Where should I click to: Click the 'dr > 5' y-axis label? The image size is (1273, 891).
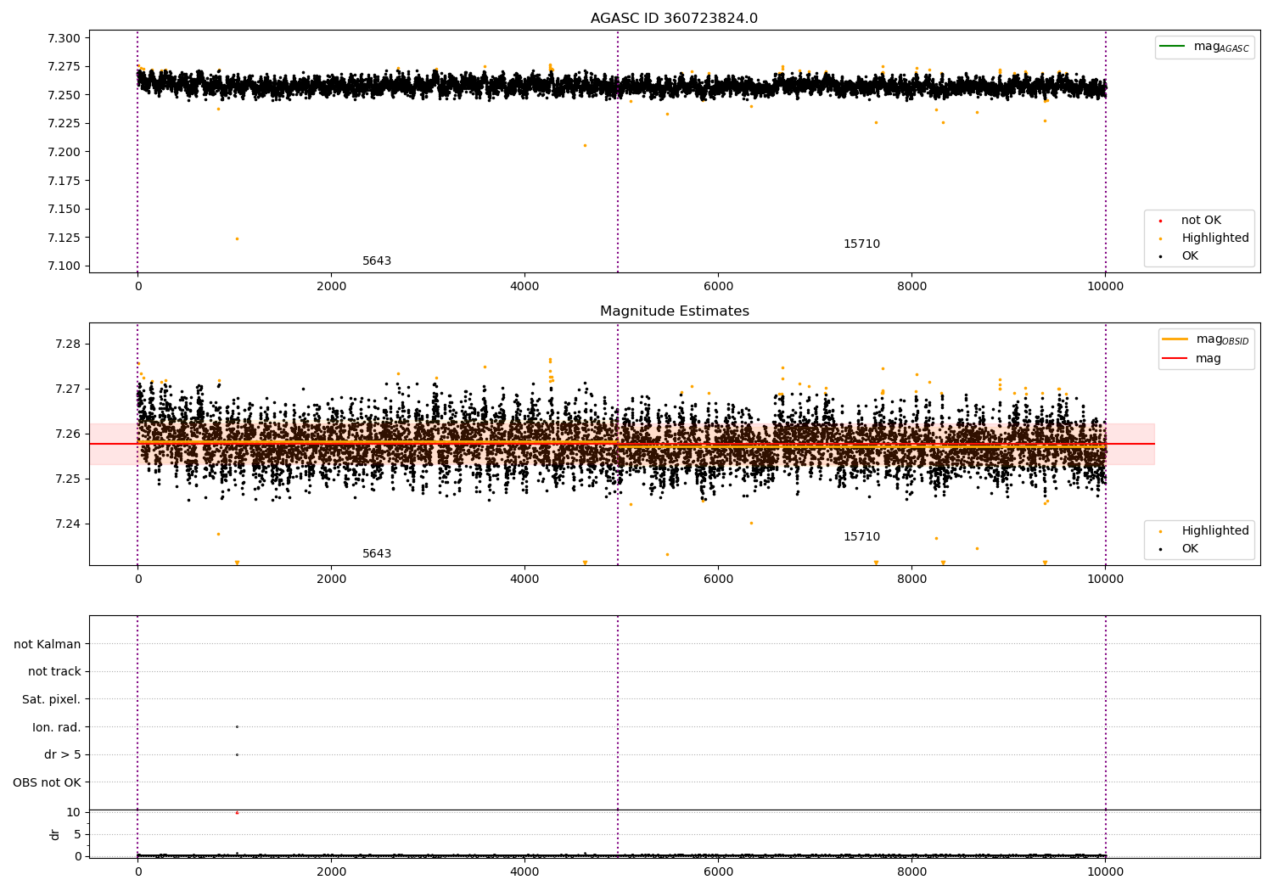[63, 754]
